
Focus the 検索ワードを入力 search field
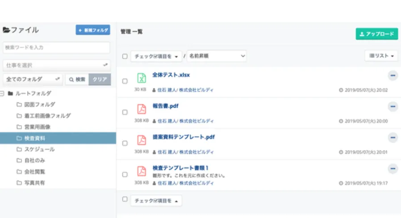tap(57, 48)
